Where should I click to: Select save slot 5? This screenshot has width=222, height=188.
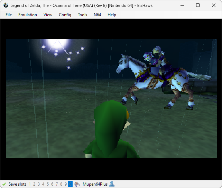48,184
